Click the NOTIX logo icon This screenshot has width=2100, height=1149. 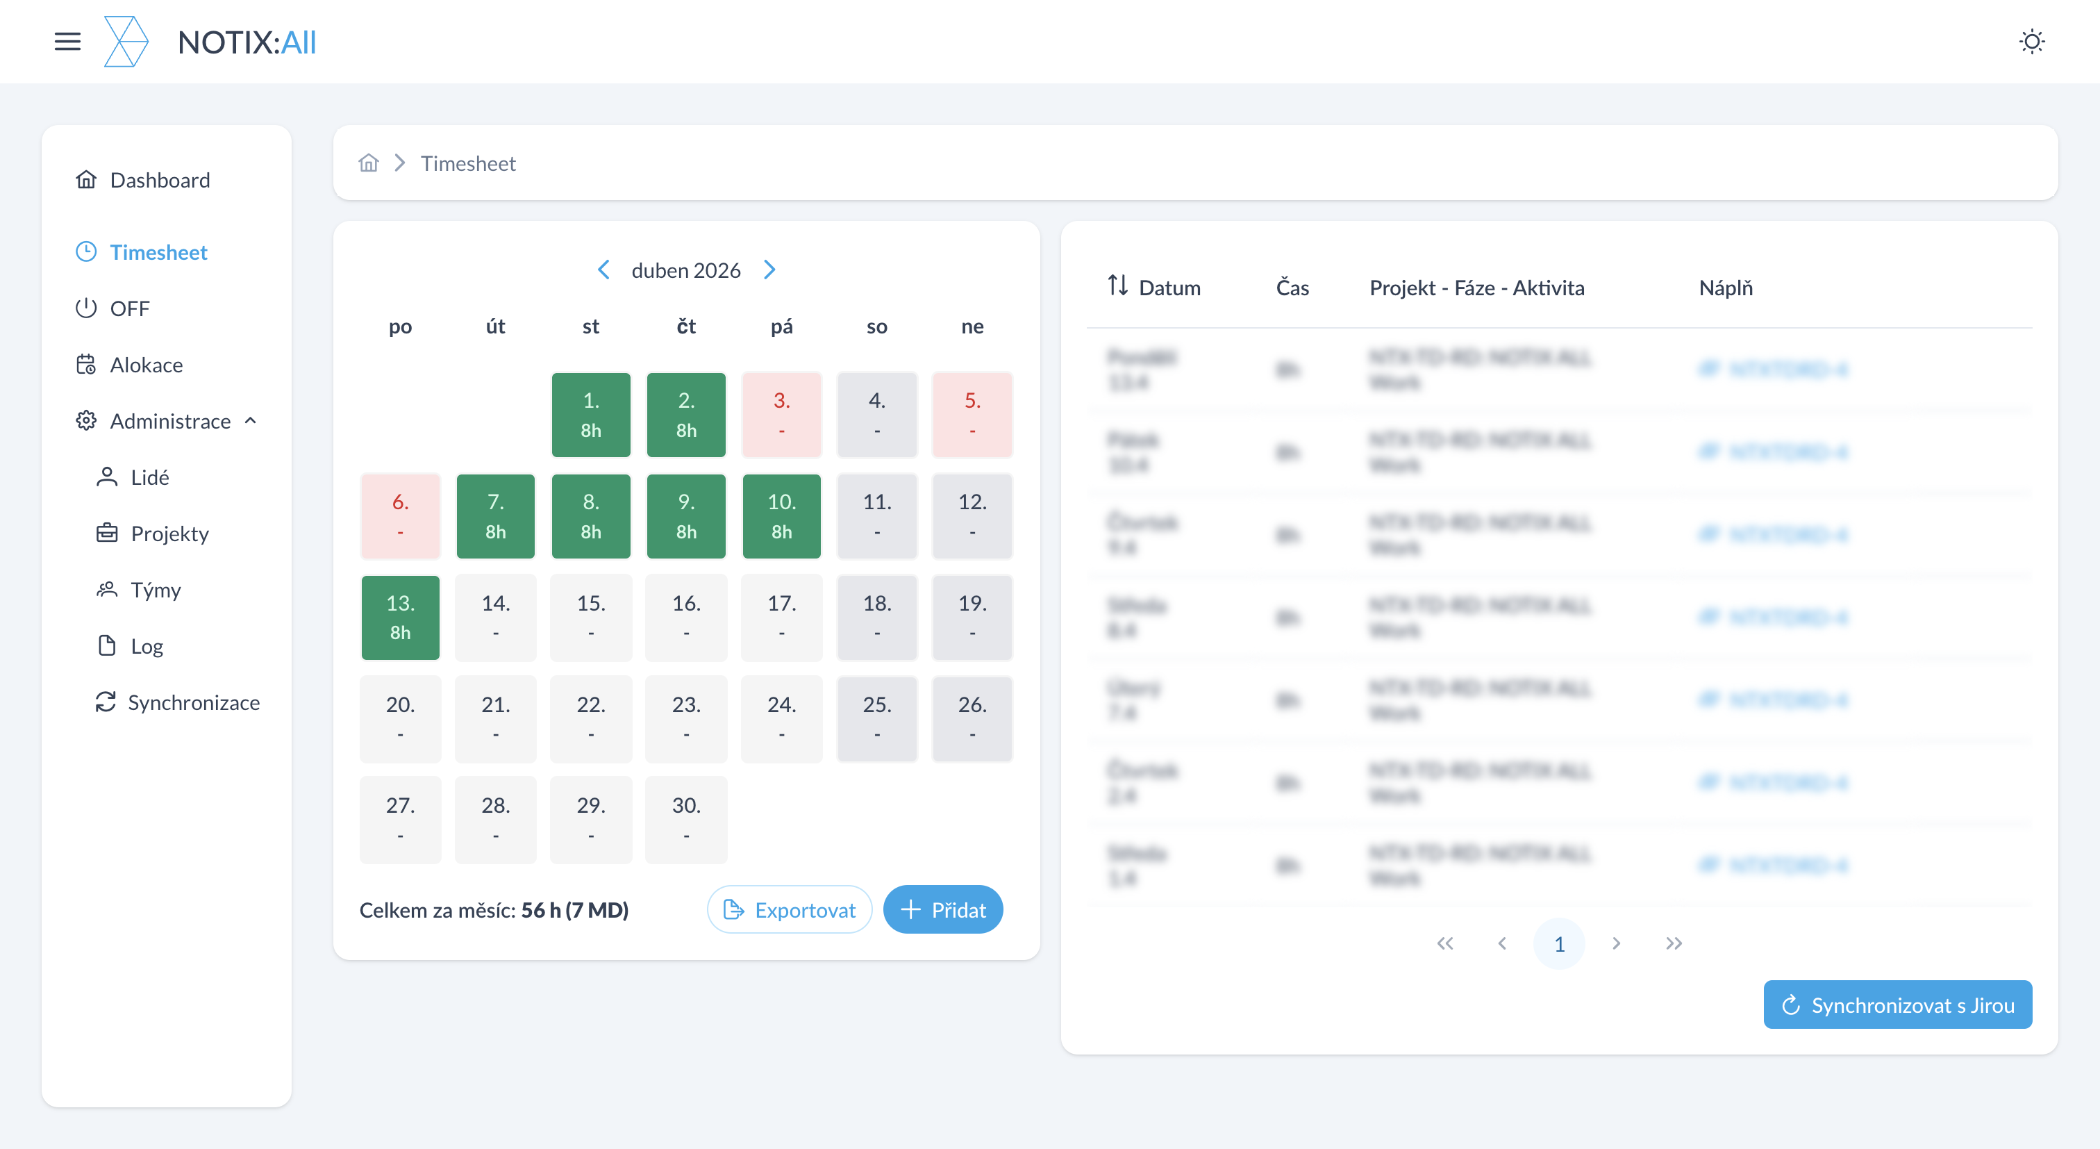click(126, 42)
